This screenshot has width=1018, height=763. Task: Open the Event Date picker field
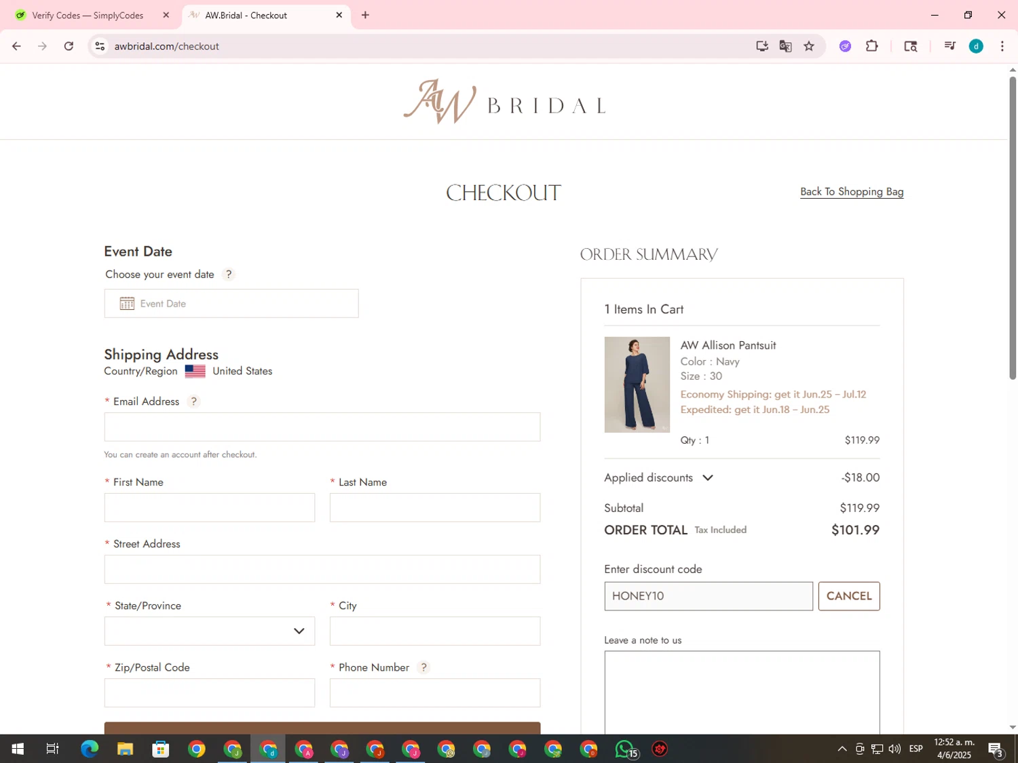click(231, 303)
